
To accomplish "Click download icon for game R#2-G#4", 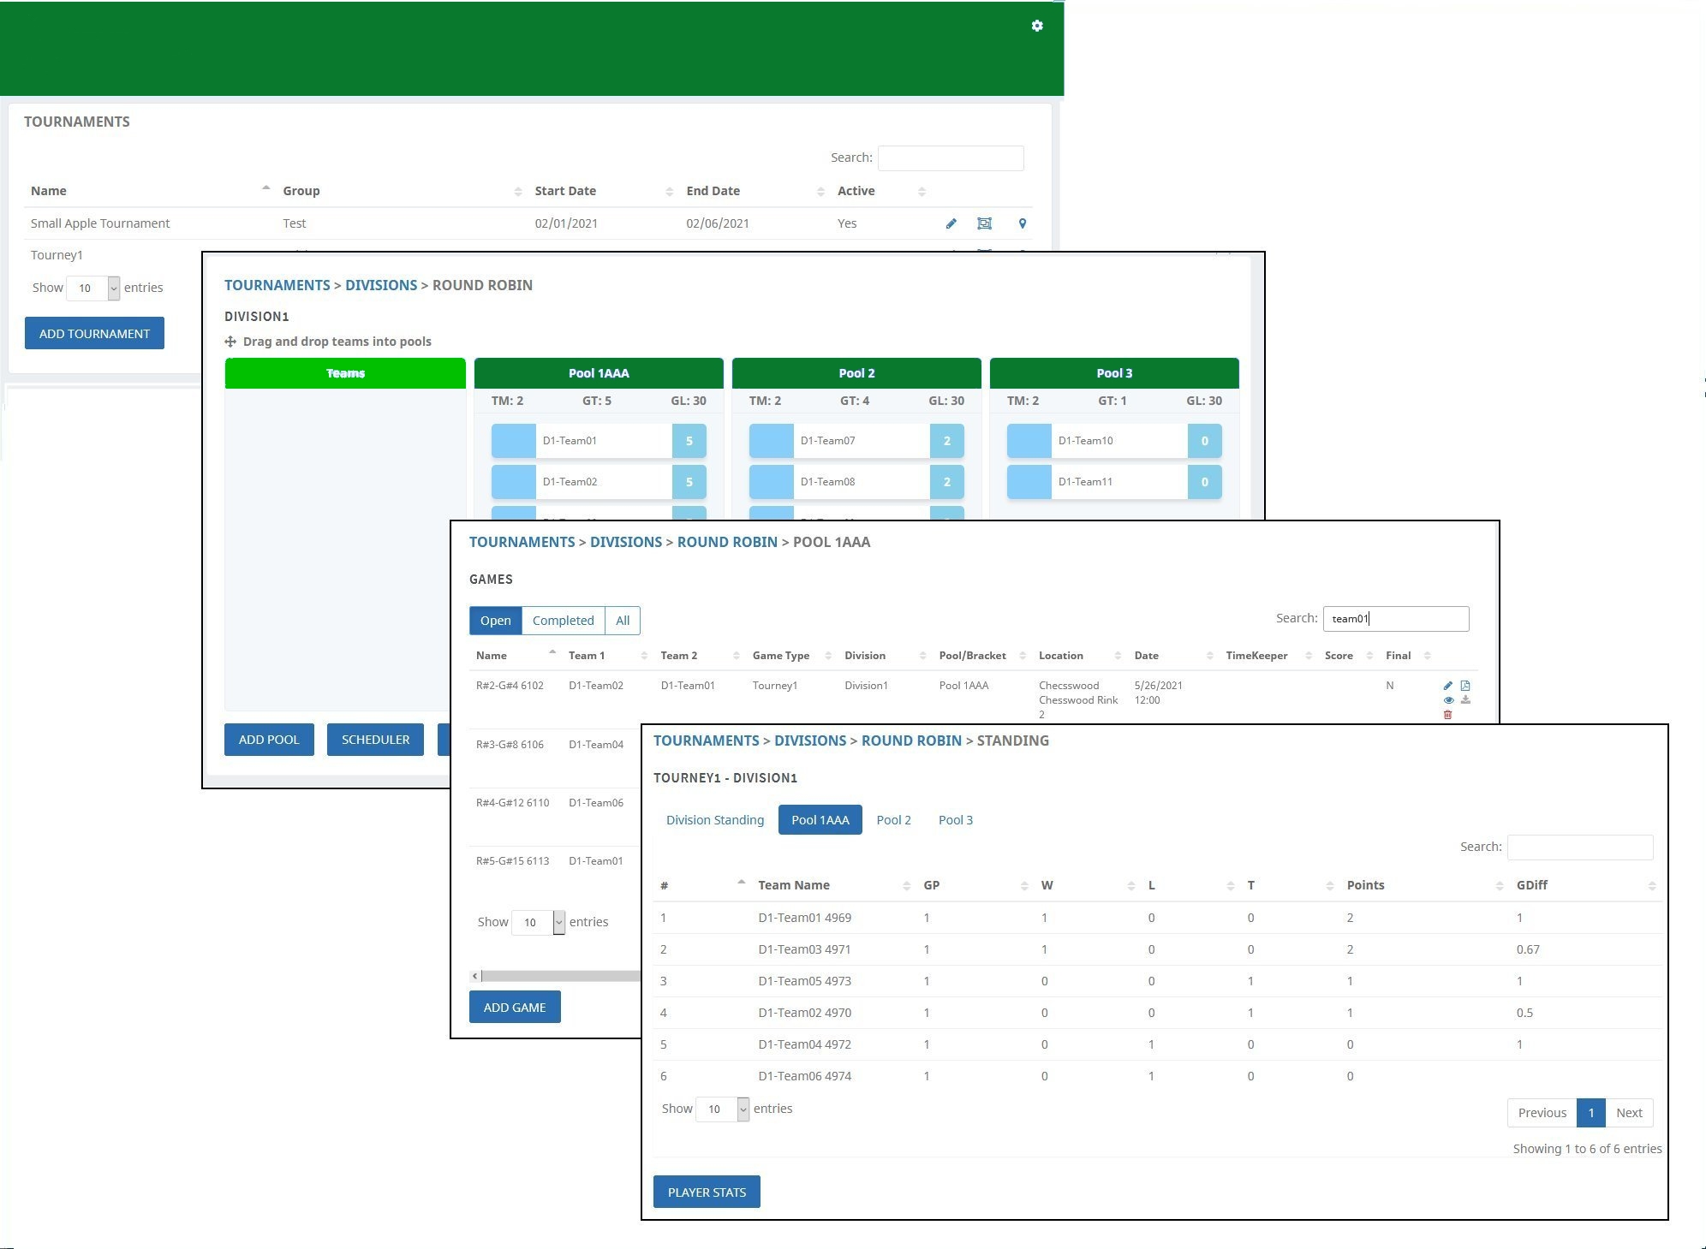I will click(x=1465, y=700).
